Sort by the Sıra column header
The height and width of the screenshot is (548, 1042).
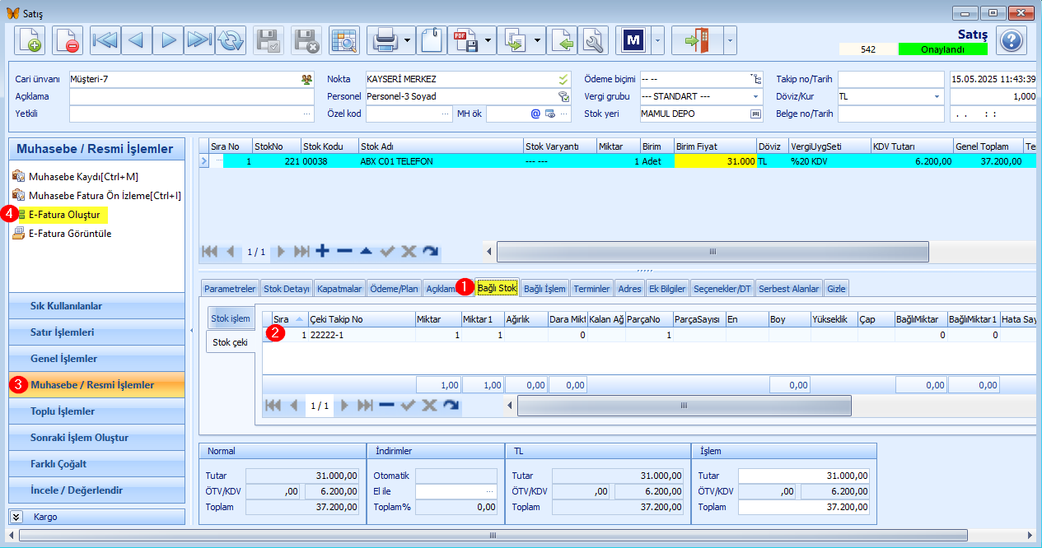288,318
